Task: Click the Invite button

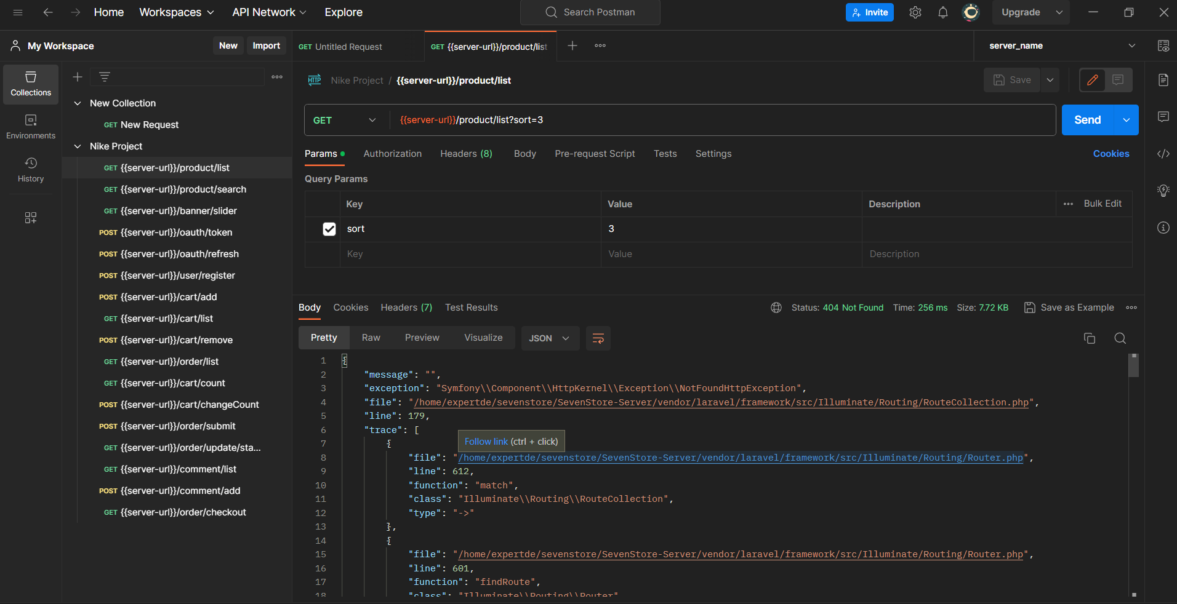Action: click(870, 12)
